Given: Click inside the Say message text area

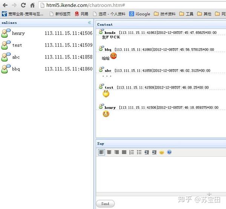Looking at the screenshot, I should click(161, 174).
